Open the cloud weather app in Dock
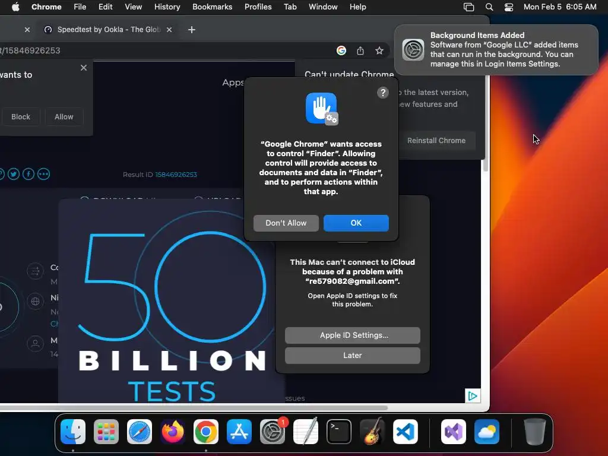Viewport: 608px width, 456px height. [487, 432]
